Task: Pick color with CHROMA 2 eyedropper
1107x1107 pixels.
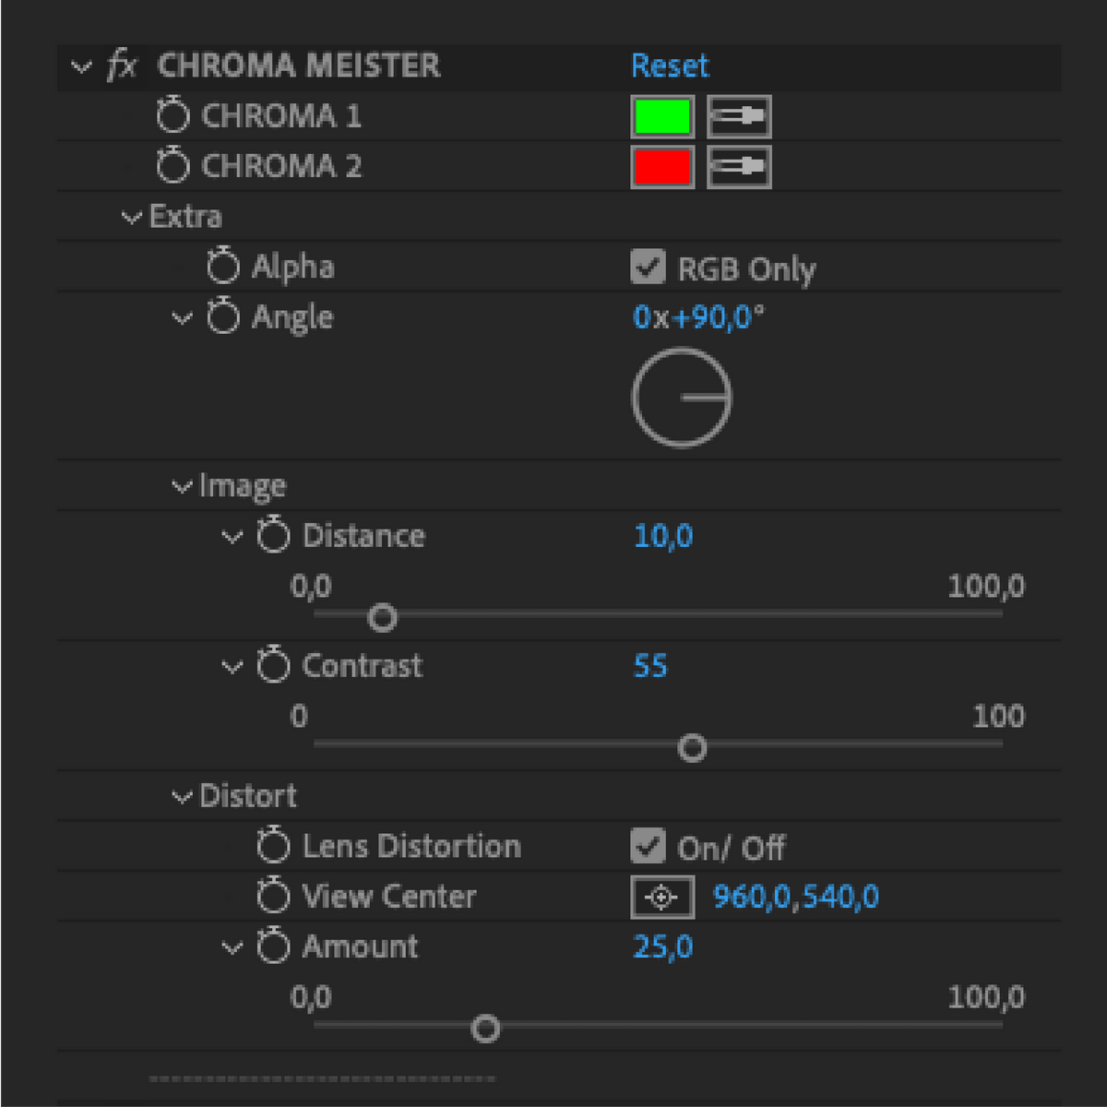Action: pyautogui.click(x=739, y=167)
